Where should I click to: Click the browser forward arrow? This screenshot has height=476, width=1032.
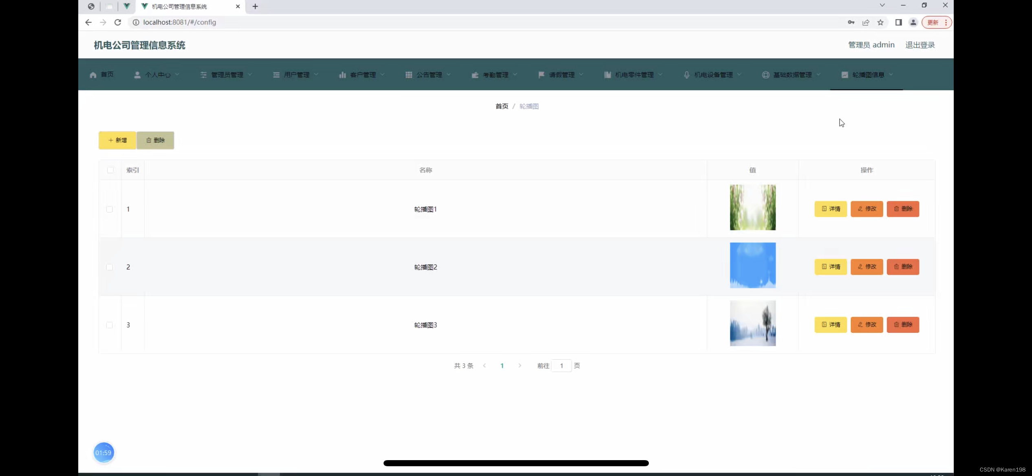tap(103, 22)
